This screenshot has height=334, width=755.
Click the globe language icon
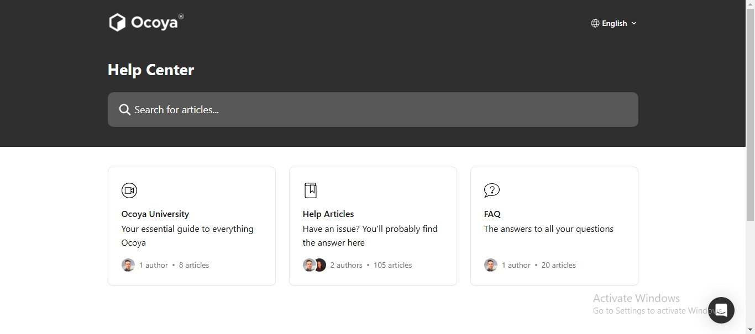click(595, 23)
